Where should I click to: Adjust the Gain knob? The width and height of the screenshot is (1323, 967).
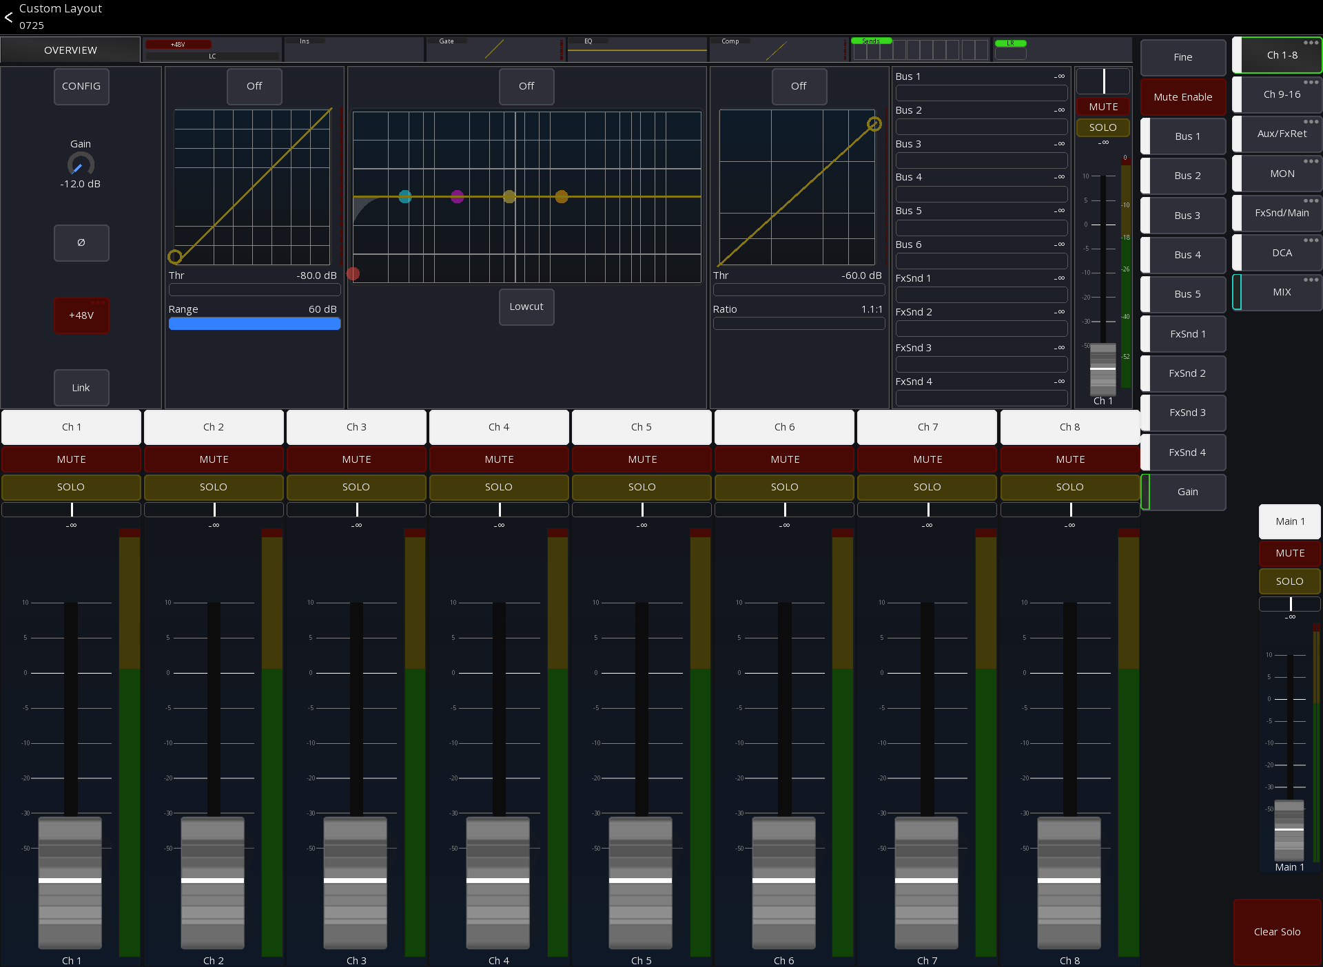click(81, 165)
